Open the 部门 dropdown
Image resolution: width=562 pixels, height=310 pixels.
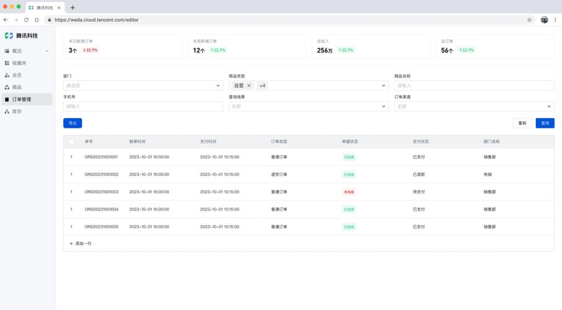click(x=143, y=86)
